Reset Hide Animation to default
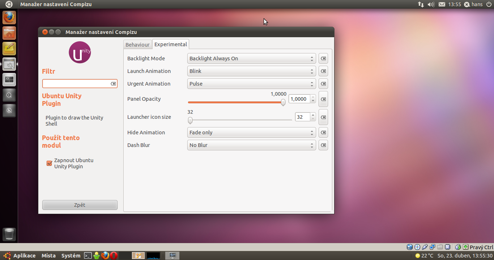This screenshot has width=494, height=260. coord(323,133)
